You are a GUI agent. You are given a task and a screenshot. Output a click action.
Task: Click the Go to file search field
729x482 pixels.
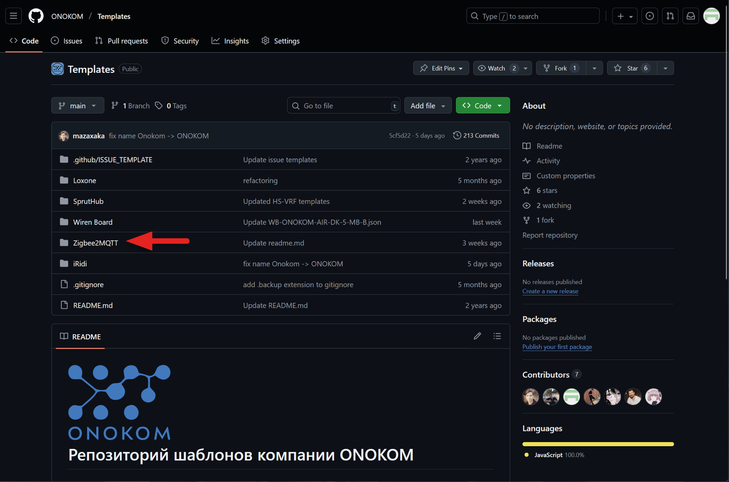344,105
